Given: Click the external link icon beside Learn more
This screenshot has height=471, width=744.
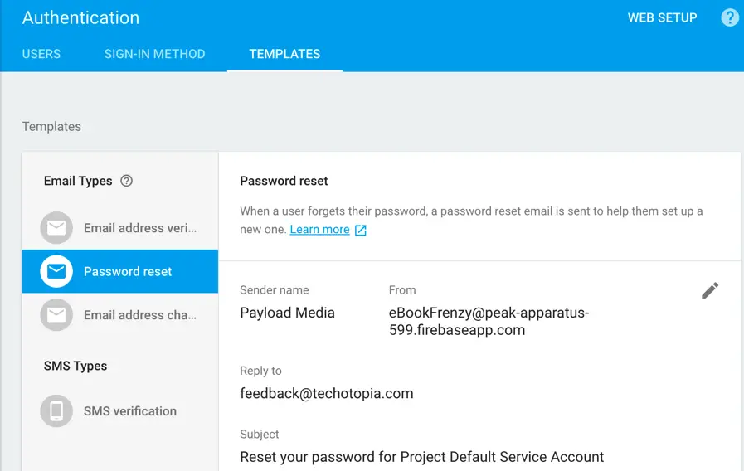Looking at the screenshot, I should pos(361,231).
